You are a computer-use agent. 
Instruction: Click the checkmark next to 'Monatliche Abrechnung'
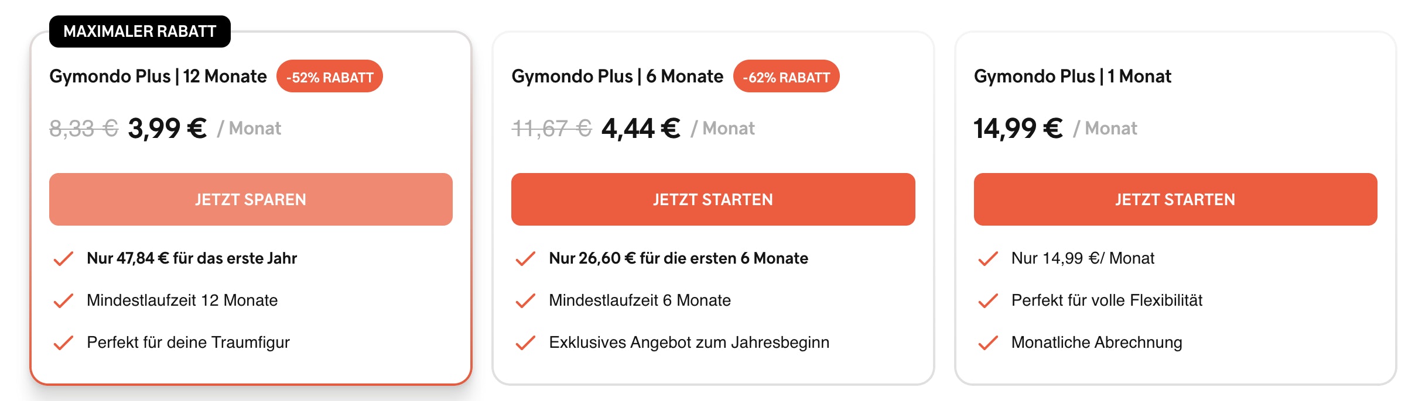point(987,343)
